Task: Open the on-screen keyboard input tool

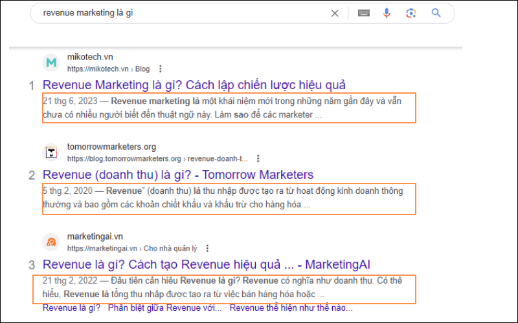Action: (x=363, y=13)
